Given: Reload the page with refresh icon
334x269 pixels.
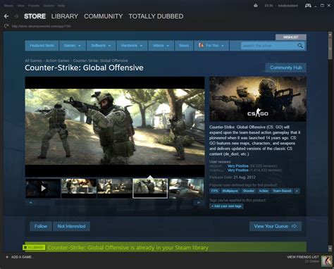Looking at the screenshot, I should click(x=6, y=26).
